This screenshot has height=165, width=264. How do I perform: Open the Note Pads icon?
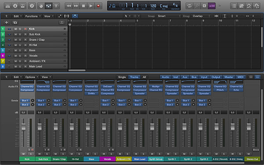pyautogui.click(x=242, y=6)
